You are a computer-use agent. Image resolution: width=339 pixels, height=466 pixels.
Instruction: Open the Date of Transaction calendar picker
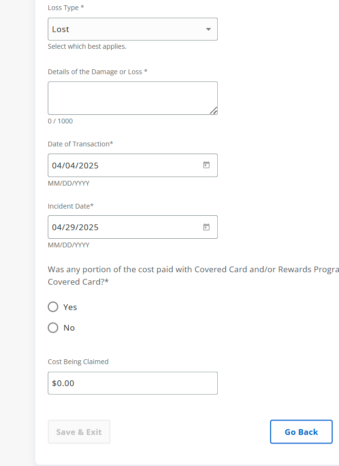206,165
